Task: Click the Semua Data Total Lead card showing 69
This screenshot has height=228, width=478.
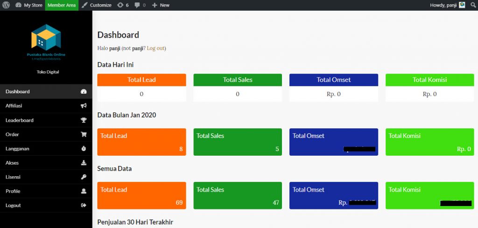Action: pos(141,195)
